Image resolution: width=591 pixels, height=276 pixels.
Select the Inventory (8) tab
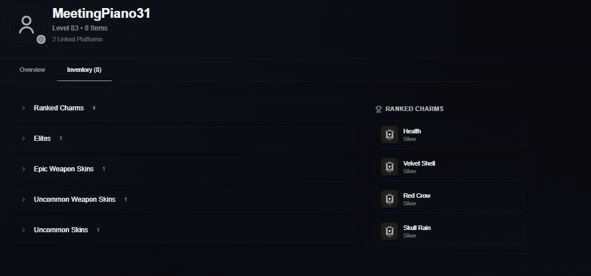84,70
